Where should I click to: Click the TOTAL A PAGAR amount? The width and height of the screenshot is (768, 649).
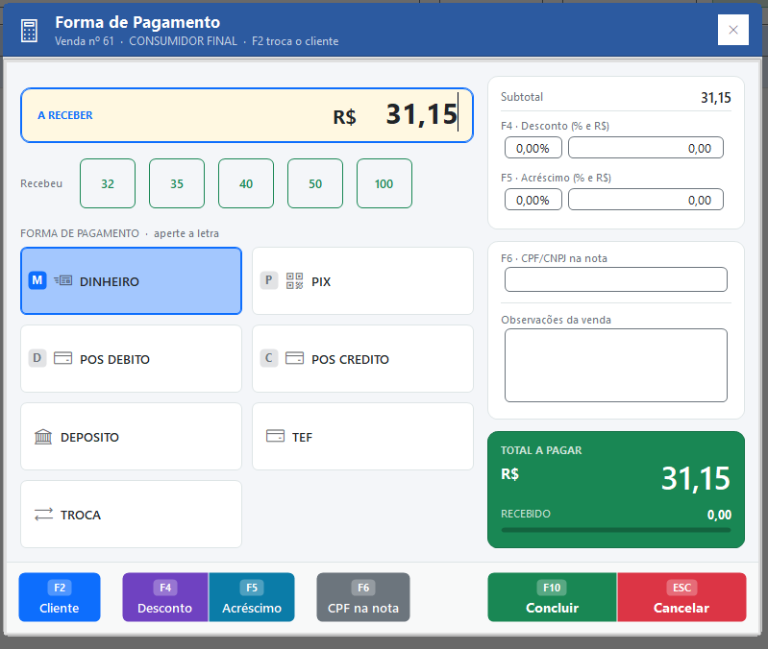[x=696, y=478]
